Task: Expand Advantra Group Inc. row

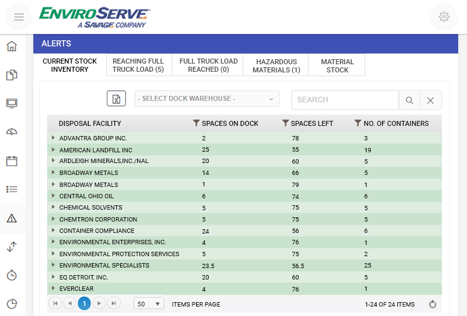Action: [x=53, y=138]
